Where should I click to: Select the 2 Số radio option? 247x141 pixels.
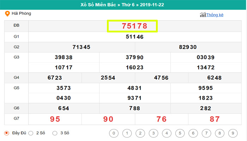point(31,133)
